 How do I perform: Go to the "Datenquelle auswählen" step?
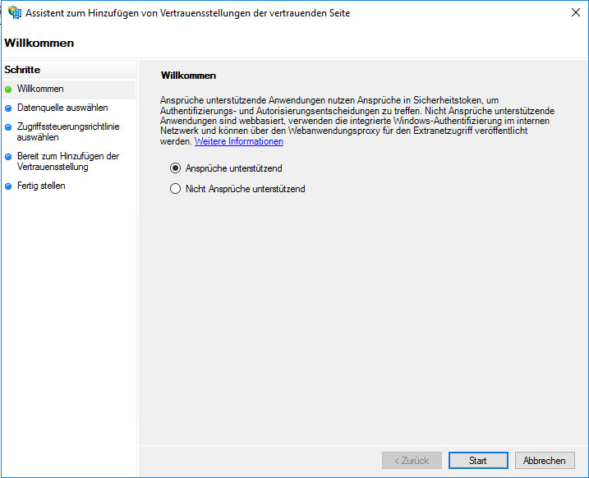(62, 108)
